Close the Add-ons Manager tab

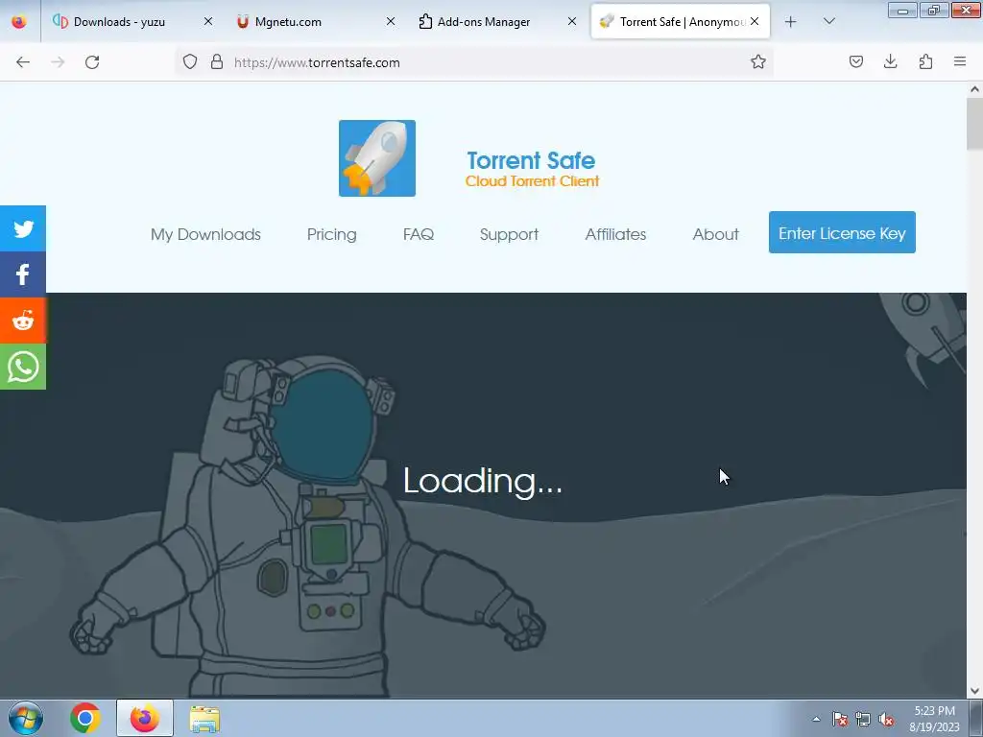tap(572, 22)
